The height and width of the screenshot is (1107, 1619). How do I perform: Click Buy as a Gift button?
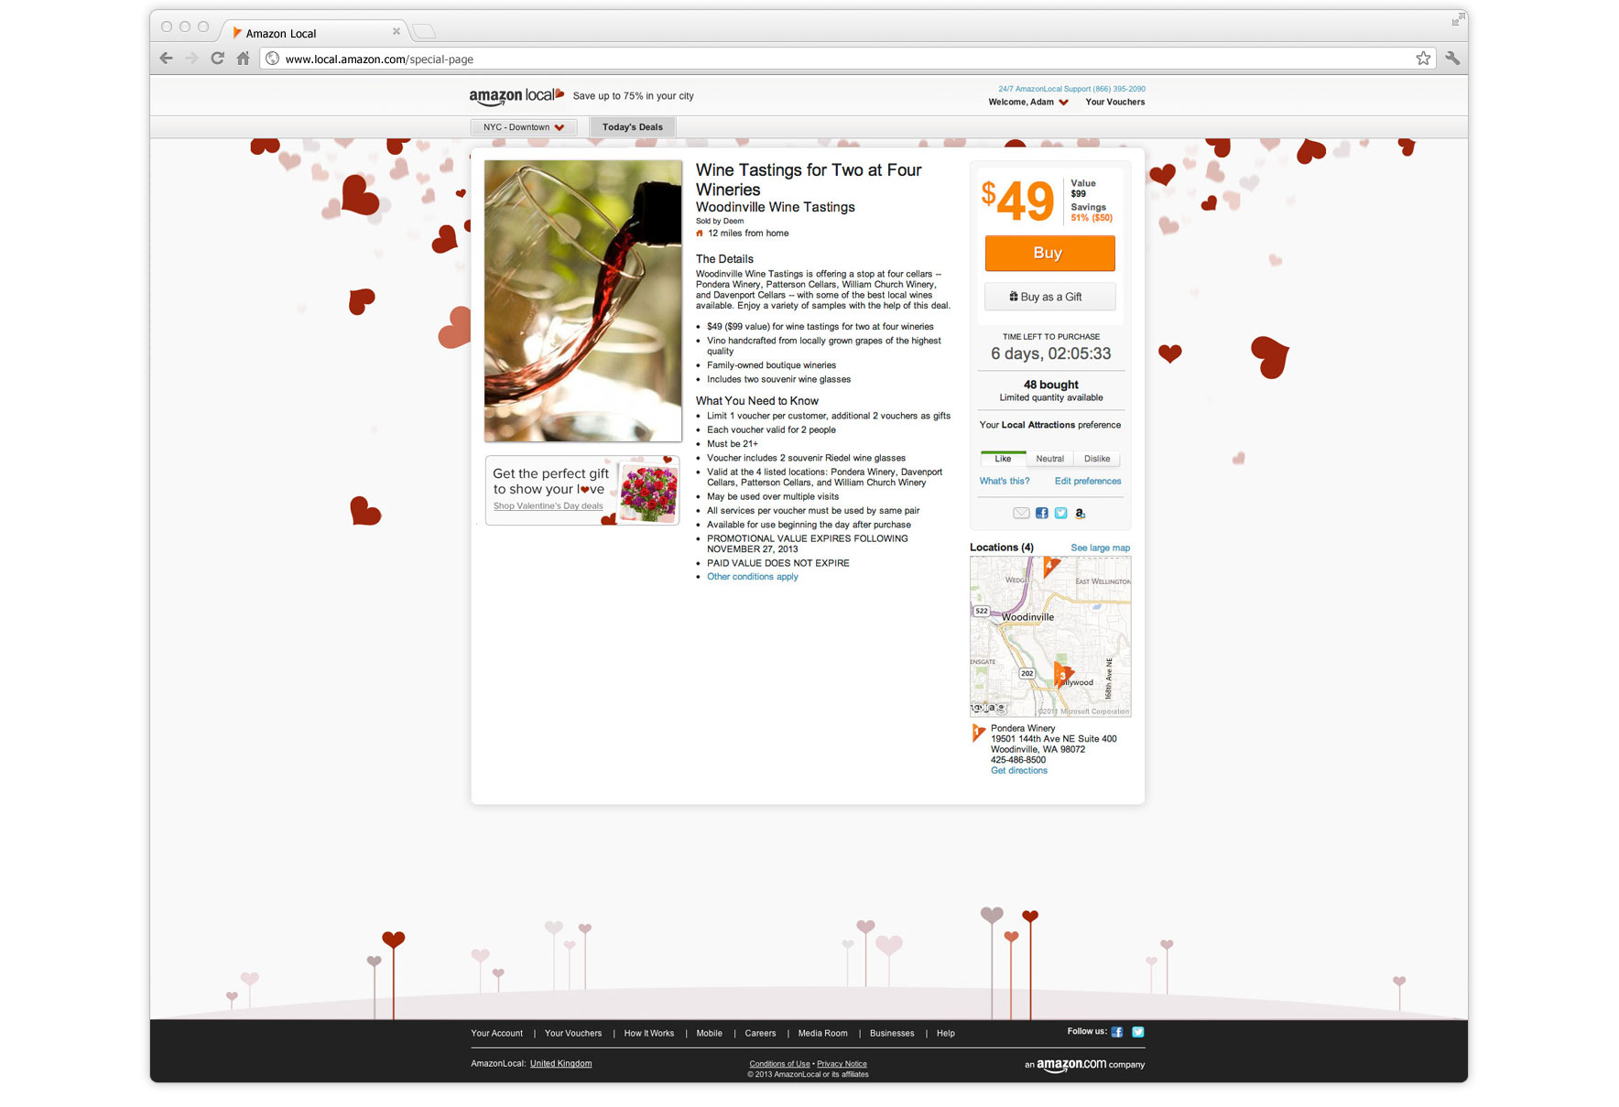(1049, 297)
